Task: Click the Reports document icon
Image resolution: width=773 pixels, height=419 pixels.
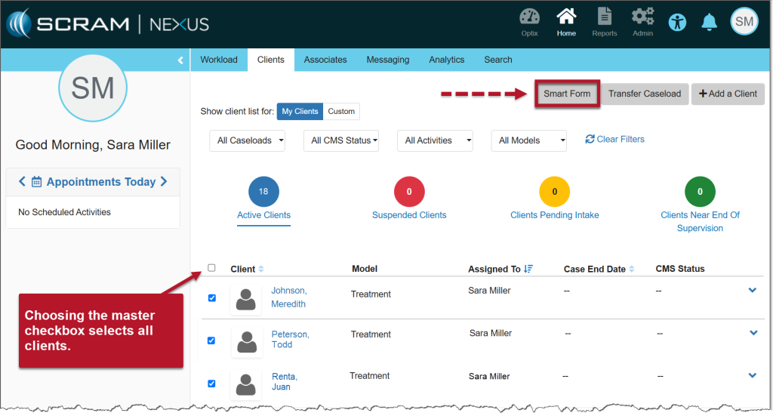Action: pos(604,18)
